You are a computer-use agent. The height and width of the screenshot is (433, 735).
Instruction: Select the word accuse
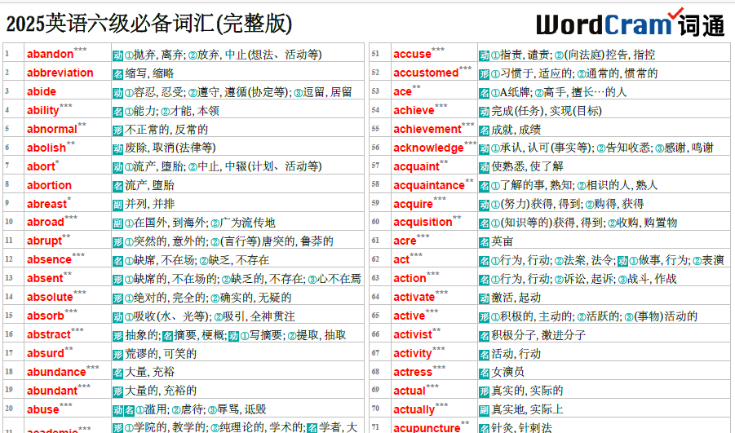tap(412, 55)
